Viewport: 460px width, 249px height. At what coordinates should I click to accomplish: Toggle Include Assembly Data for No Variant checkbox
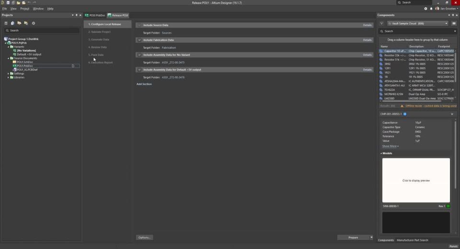[139, 55]
